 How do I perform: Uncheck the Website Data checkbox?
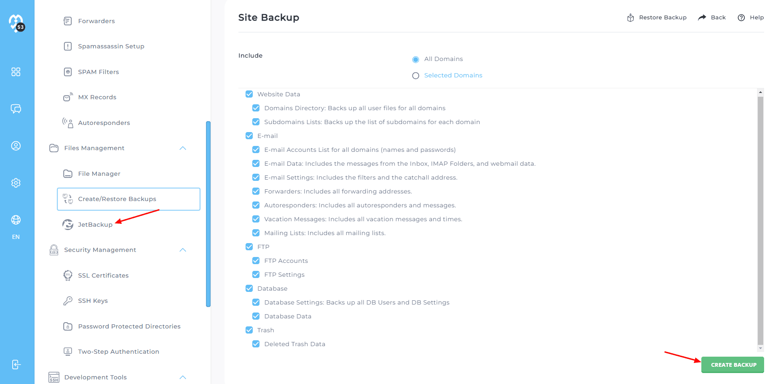click(x=249, y=94)
